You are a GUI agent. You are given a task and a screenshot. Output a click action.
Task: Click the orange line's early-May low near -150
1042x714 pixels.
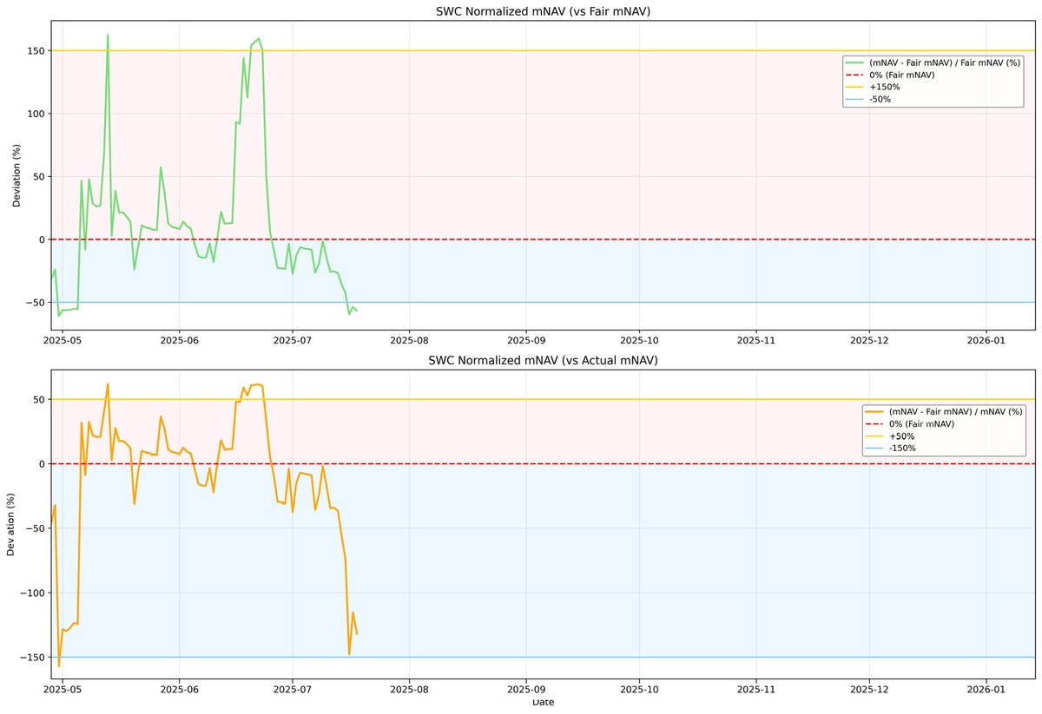tap(59, 665)
